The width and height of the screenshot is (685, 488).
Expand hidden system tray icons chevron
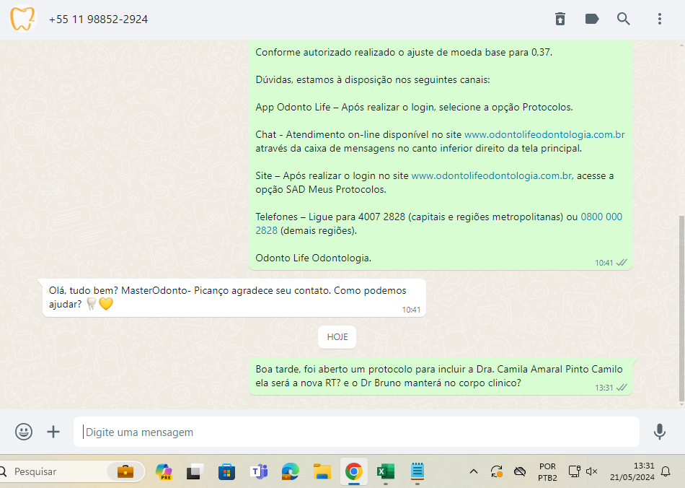coord(474,471)
